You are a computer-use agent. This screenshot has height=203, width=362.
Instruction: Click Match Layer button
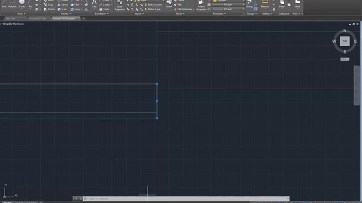coord(153,9)
